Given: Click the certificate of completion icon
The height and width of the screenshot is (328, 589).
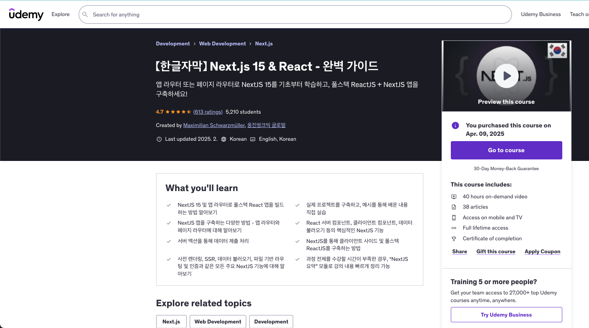Looking at the screenshot, I should pyautogui.click(x=454, y=238).
